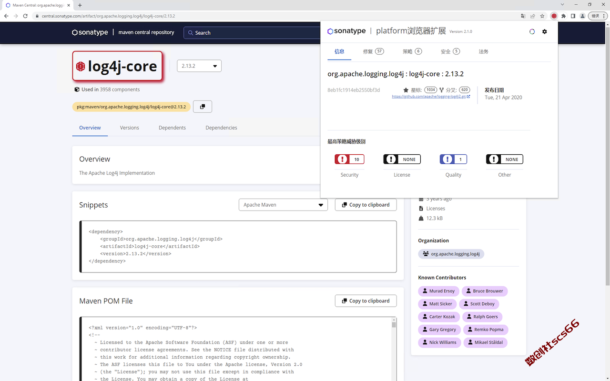Viewport: 610px width, 381px height.
Task: Click contributor Matt Sicker
Action: [437, 304]
